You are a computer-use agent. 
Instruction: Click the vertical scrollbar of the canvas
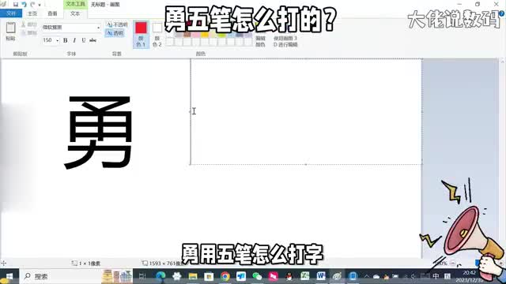coord(503,158)
